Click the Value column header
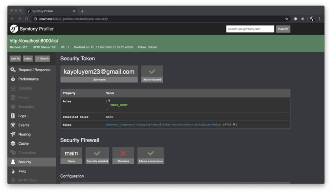Viewport: 332px width, 193px height. [x=110, y=93]
